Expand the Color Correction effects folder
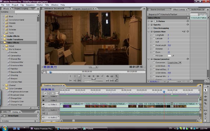Viewport: 210px width, 131px height. 3,88
